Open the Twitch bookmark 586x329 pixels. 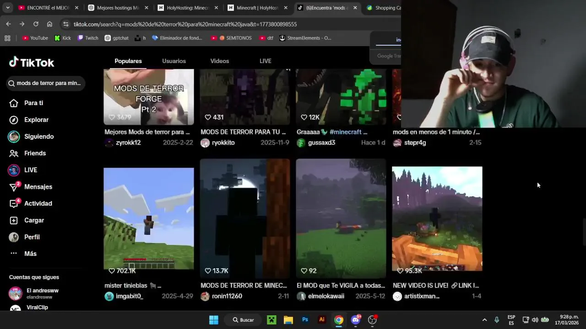point(88,38)
